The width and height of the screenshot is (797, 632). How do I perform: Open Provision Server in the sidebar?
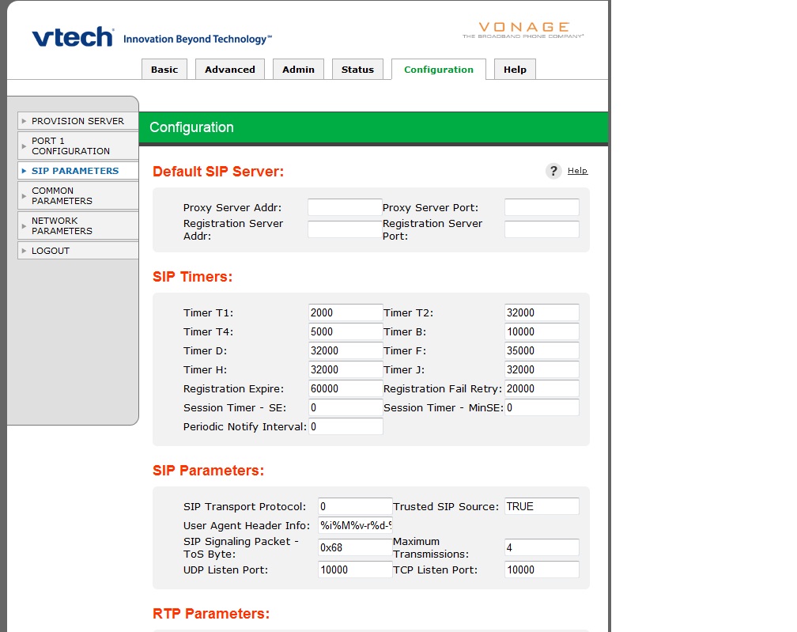point(77,121)
